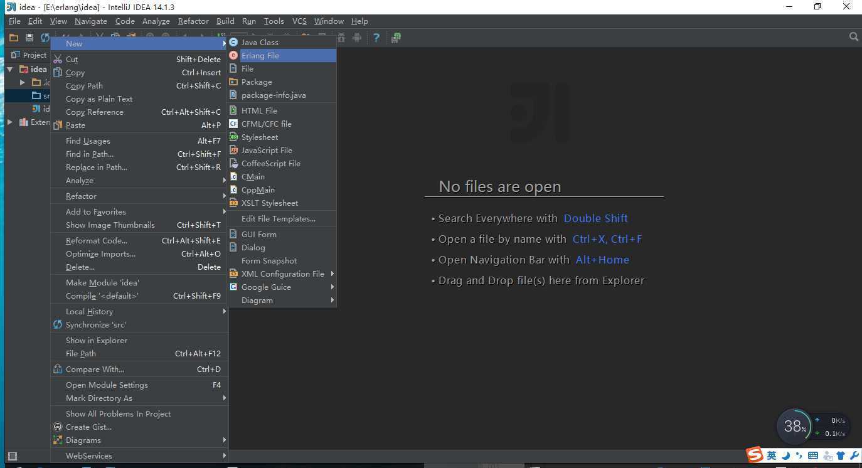This screenshot has height=468, width=862.
Task: Choose Delete from context menu
Action: (139, 267)
